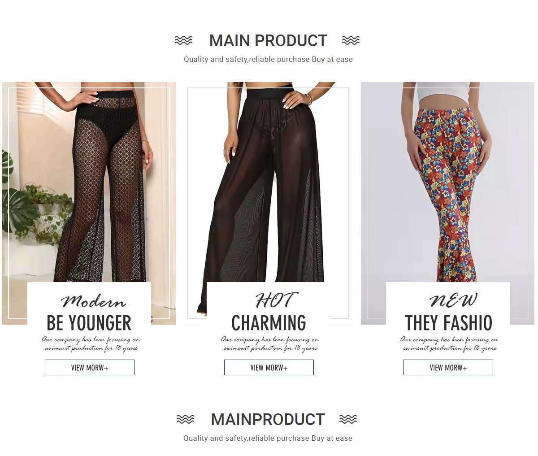Click the NEW script label
Image resolution: width=538 pixels, height=456 pixels.
click(453, 300)
